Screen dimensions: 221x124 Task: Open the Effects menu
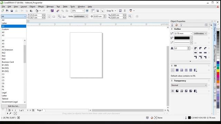tap(41, 7)
